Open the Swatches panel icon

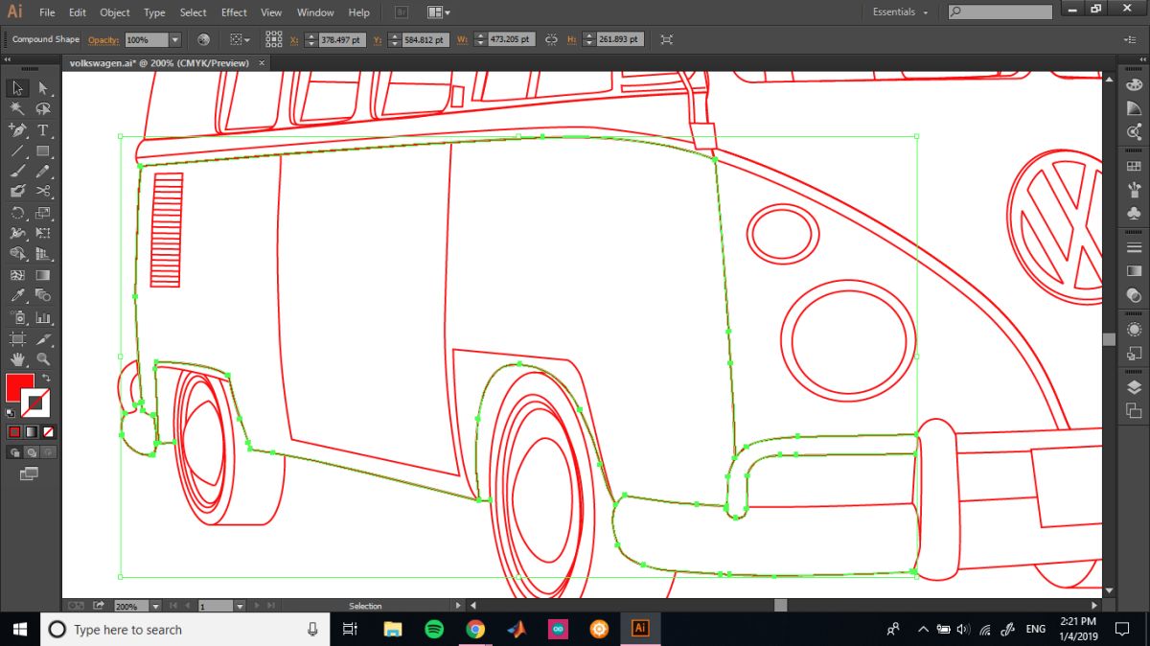[x=1135, y=166]
